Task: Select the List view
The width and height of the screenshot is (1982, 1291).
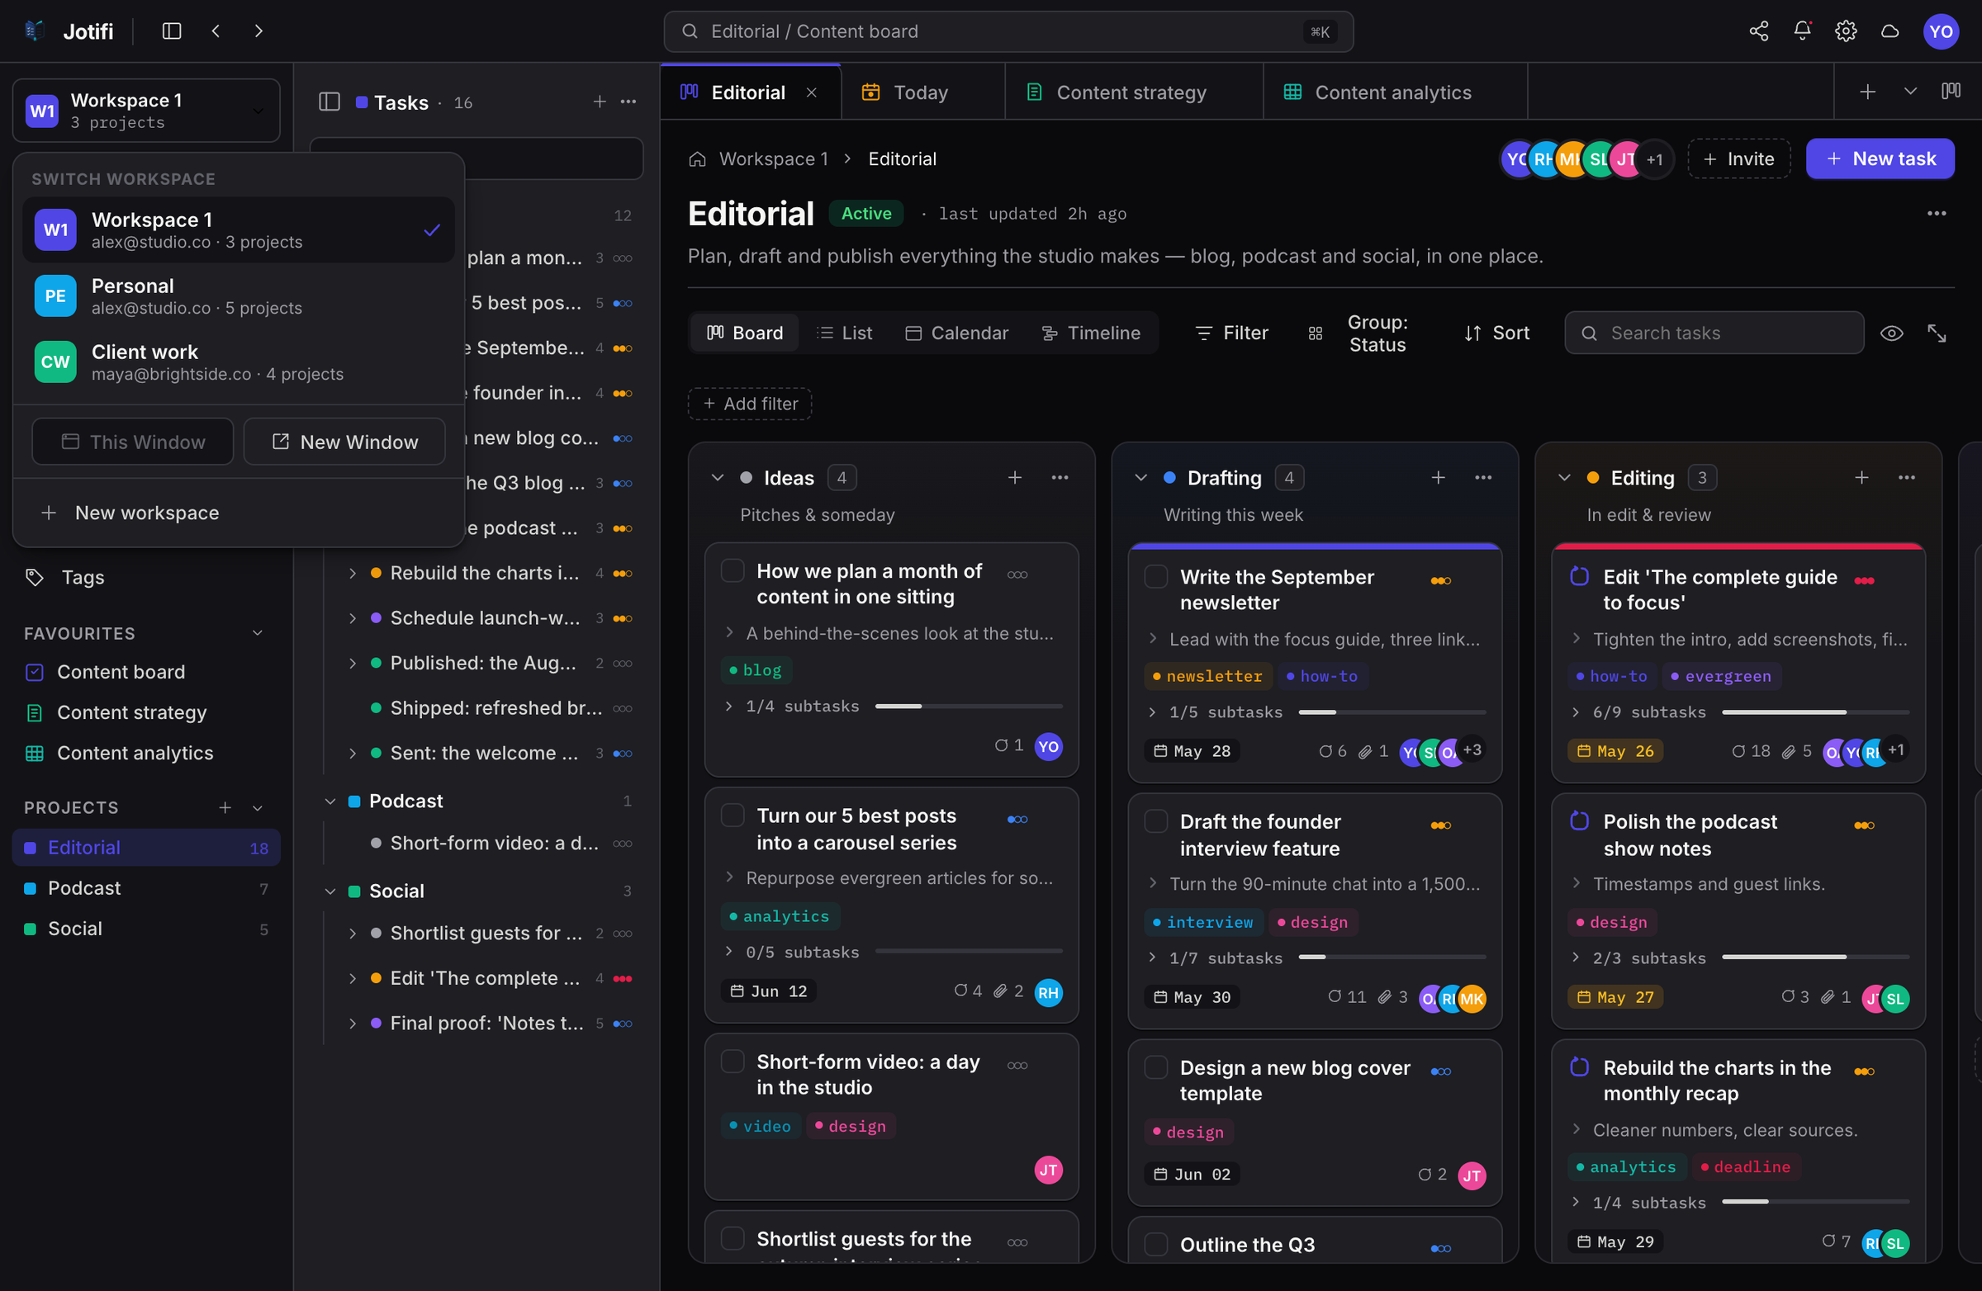Action: tap(845, 333)
